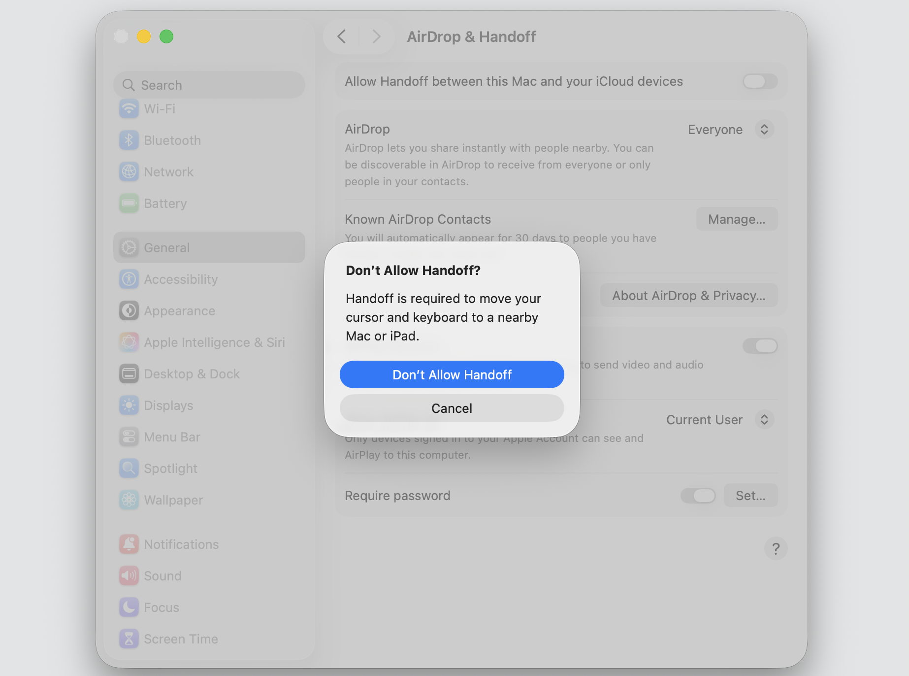Click Apple Intelligence & Siri label
Image resolution: width=909 pixels, height=676 pixels.
(x=214, y=342)
